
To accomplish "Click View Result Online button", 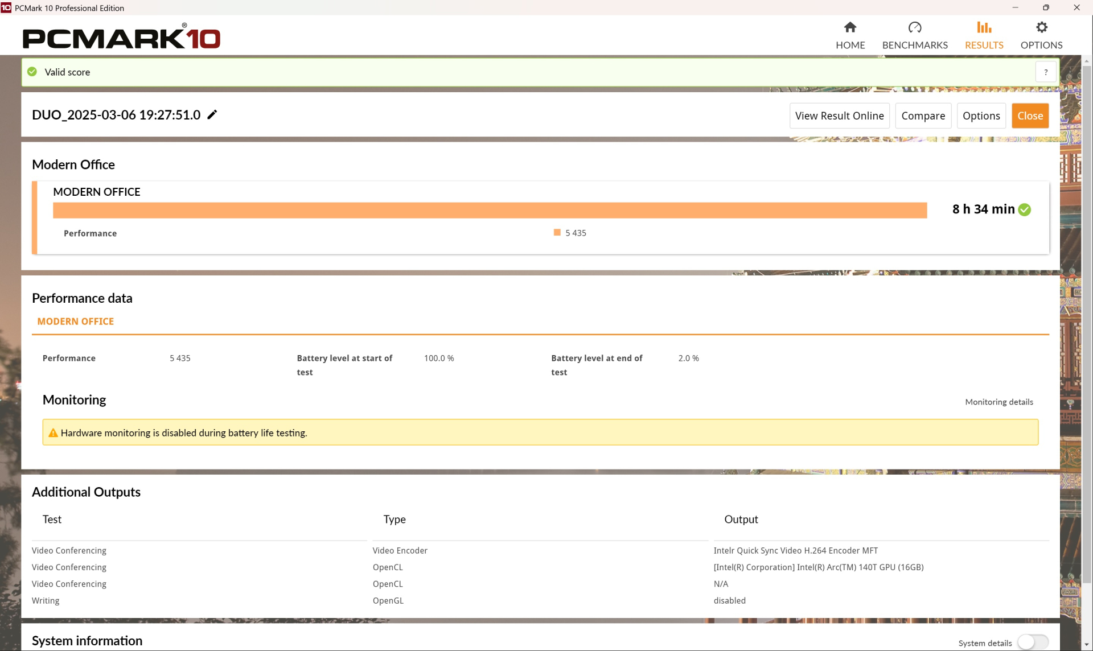I will point(839,116).
